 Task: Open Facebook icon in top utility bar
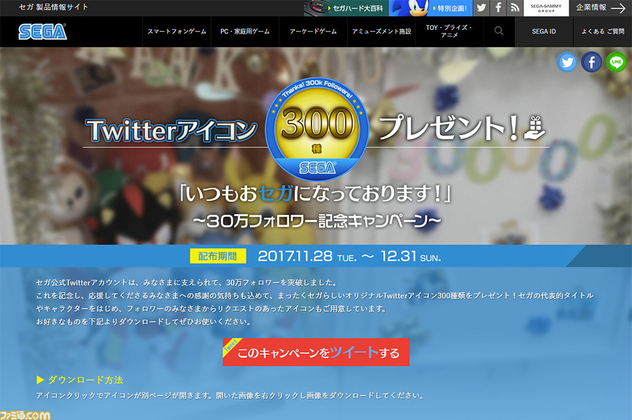[498, 8]
